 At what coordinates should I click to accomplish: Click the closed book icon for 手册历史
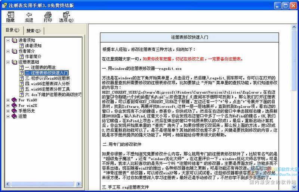point(14,111)
